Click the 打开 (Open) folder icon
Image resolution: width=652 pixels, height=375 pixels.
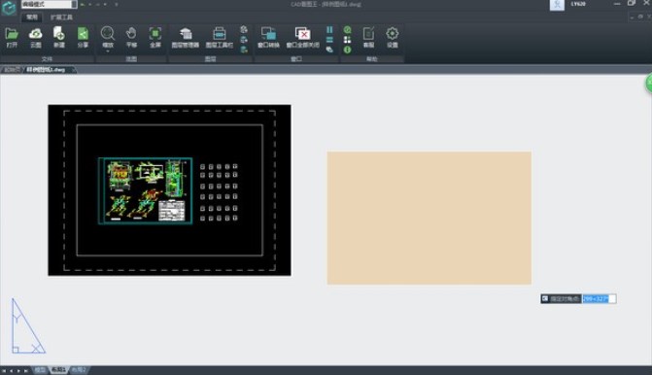[x=12, y=38]
